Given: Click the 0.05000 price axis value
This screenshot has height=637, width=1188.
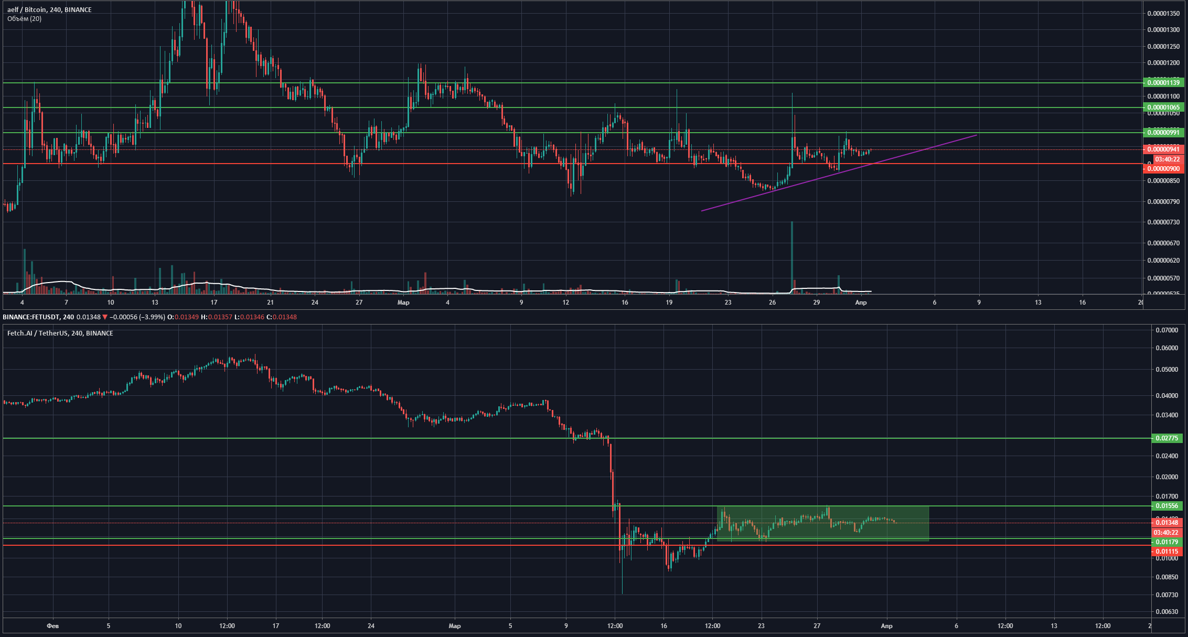Looking at the screenshot, I should (x=1166, y=370).
